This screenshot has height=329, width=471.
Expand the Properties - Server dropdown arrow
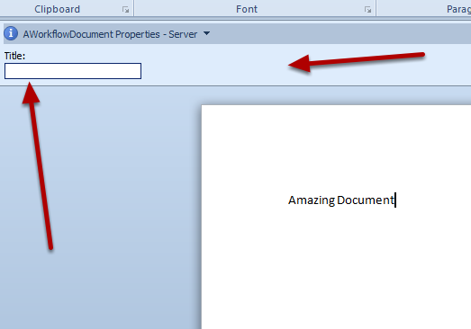click(206, 33)
